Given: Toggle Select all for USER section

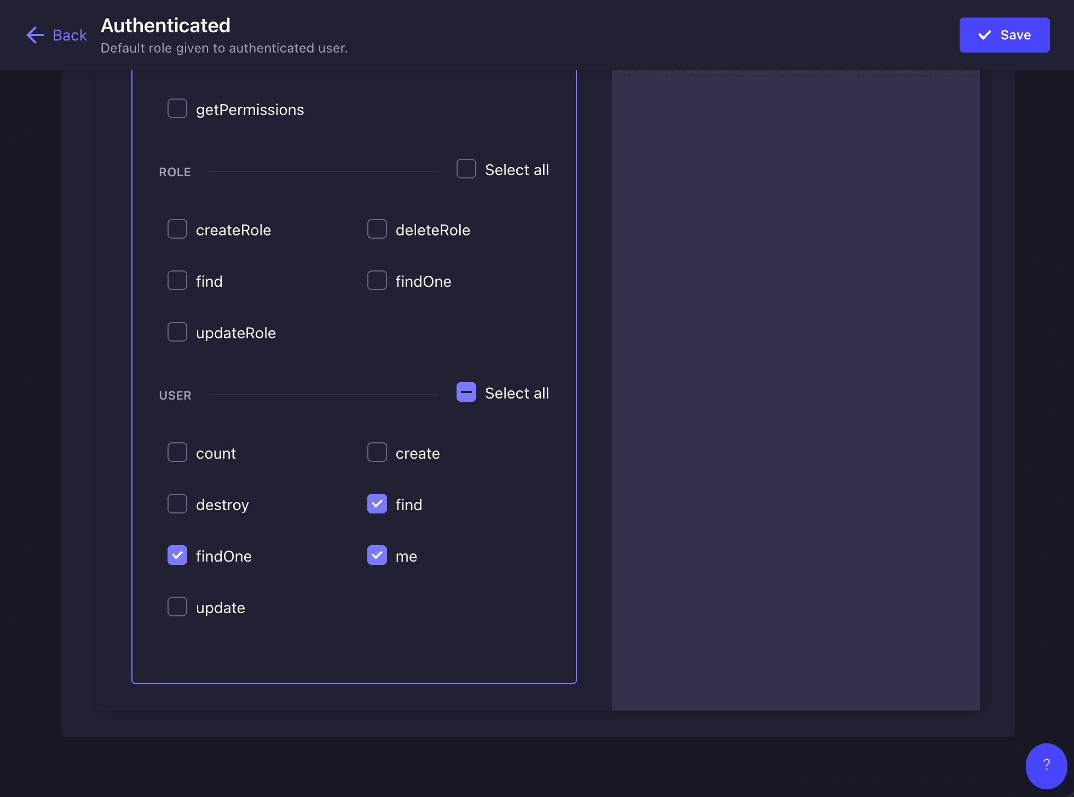Looking at the screenshot, I should [x=466, y=392].
